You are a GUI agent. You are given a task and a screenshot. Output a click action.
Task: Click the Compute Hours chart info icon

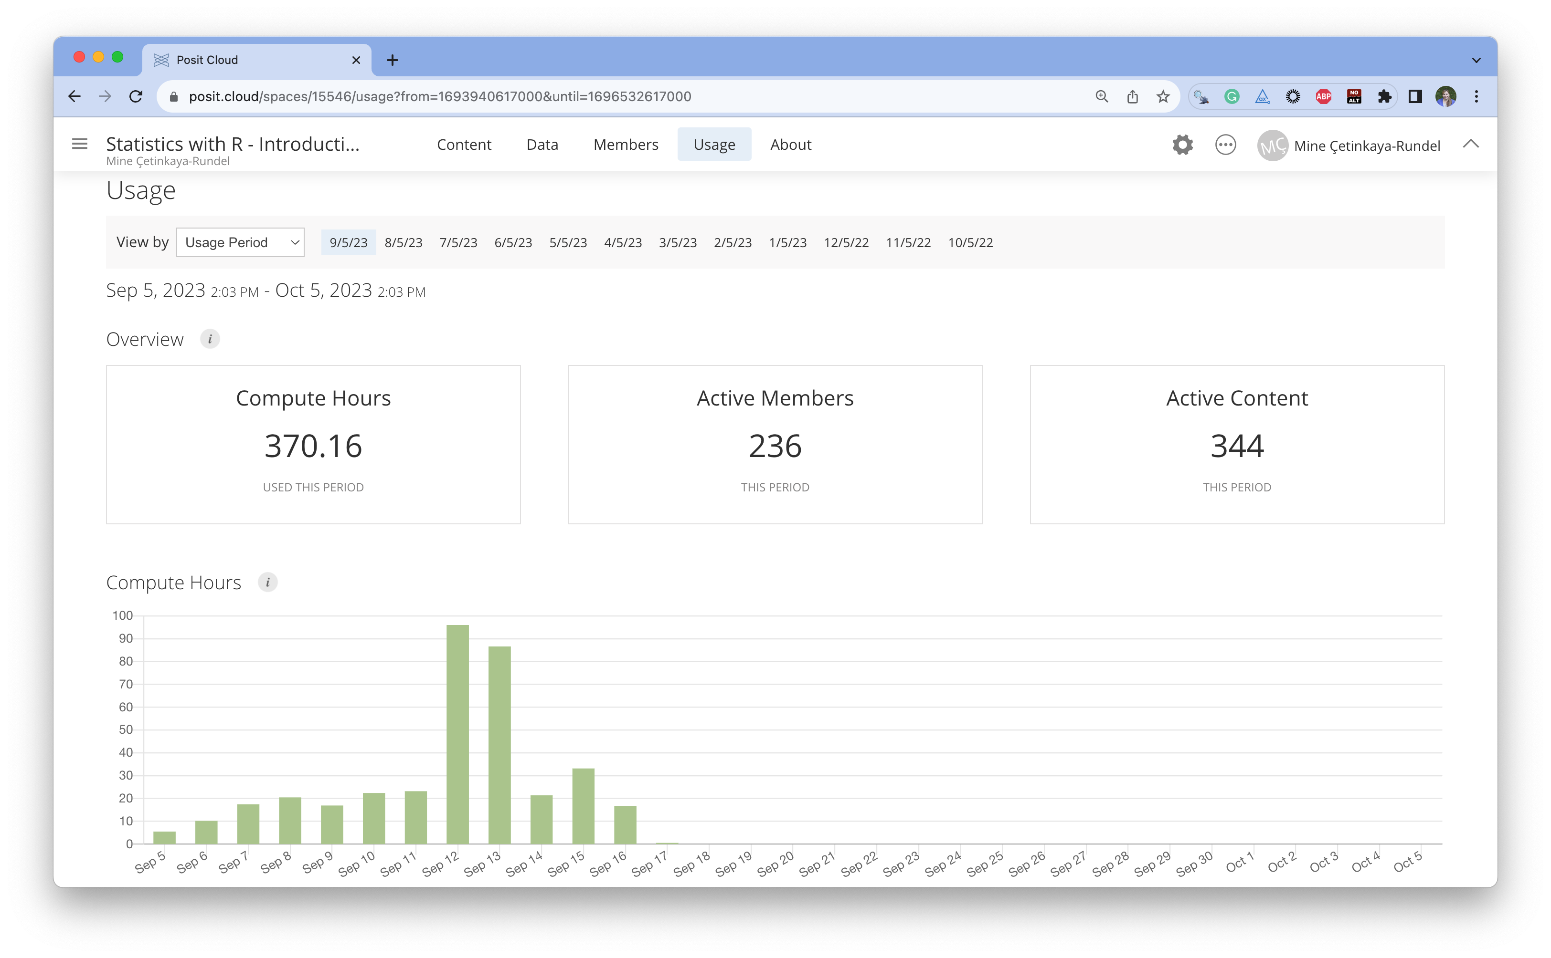[x=267, y=582]
